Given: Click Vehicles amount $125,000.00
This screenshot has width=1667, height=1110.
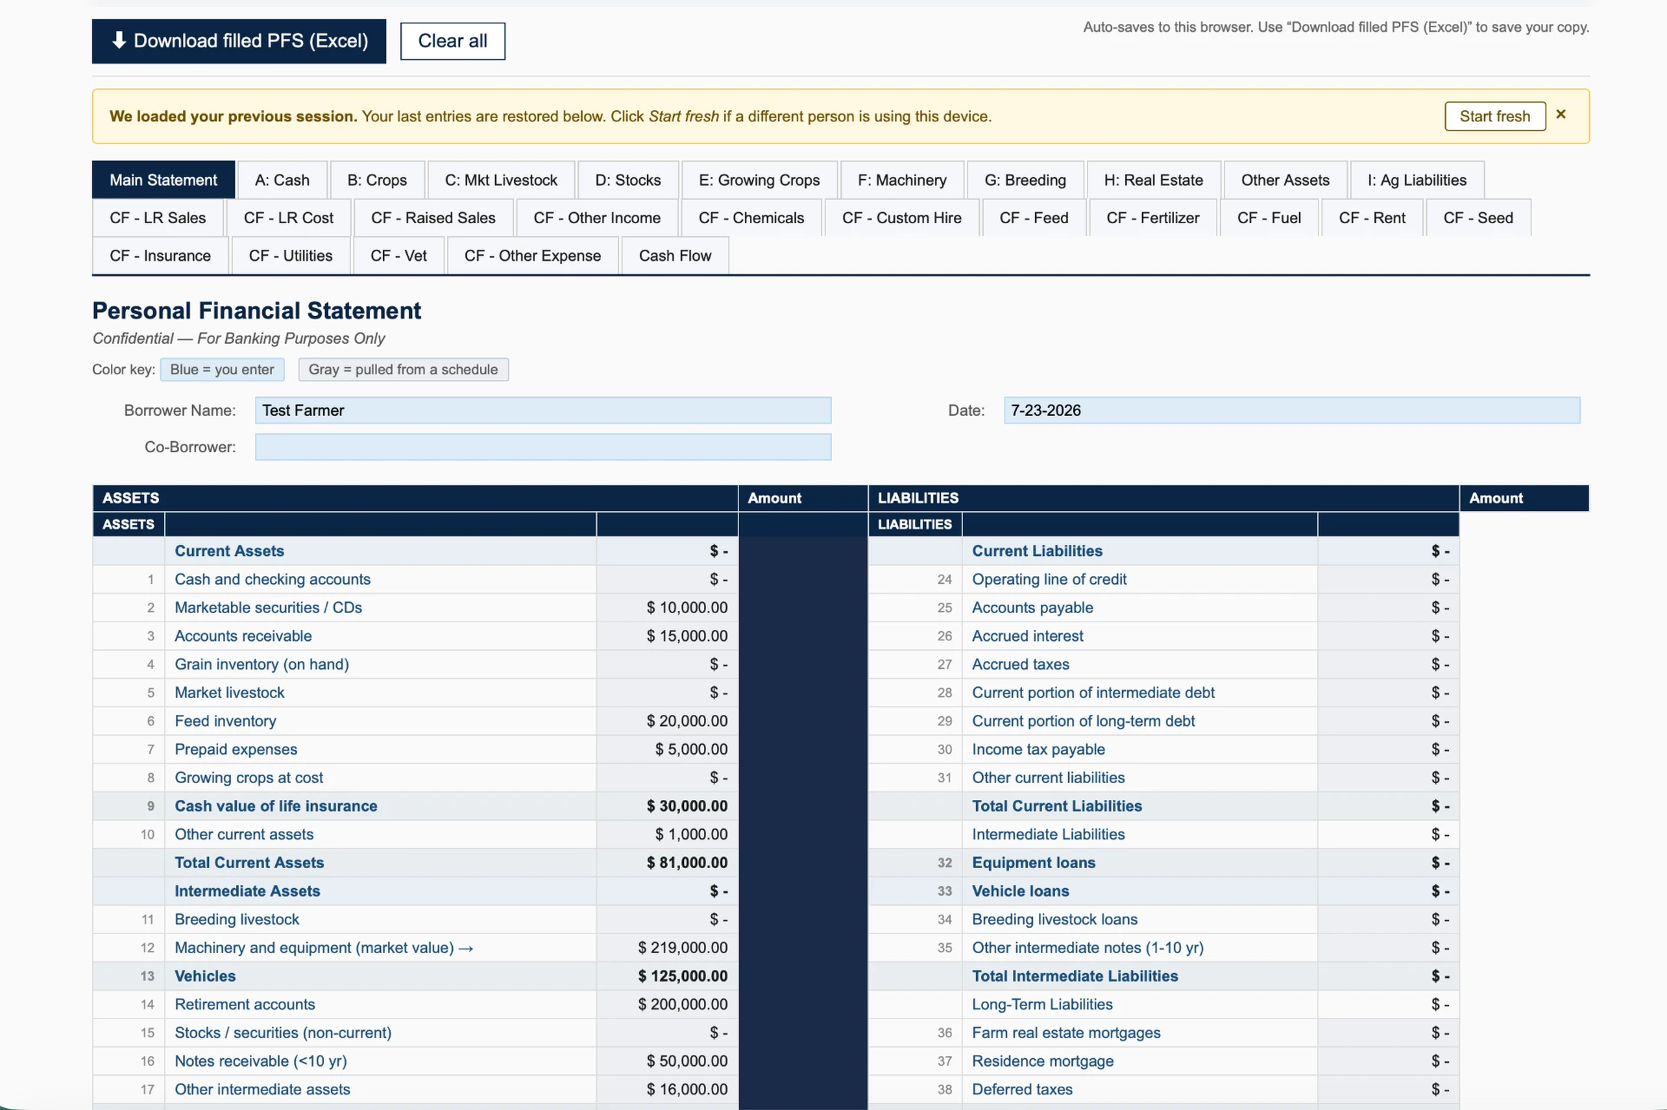Looking at the screenshot, I should (x=667, y=976).
